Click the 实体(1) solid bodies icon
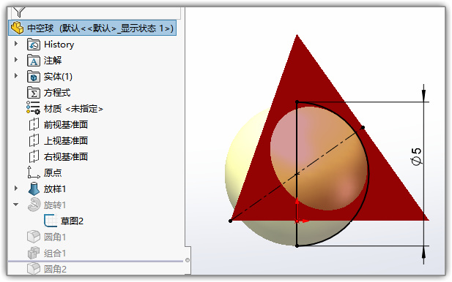The image size is (452, 282). pos(34,77)
